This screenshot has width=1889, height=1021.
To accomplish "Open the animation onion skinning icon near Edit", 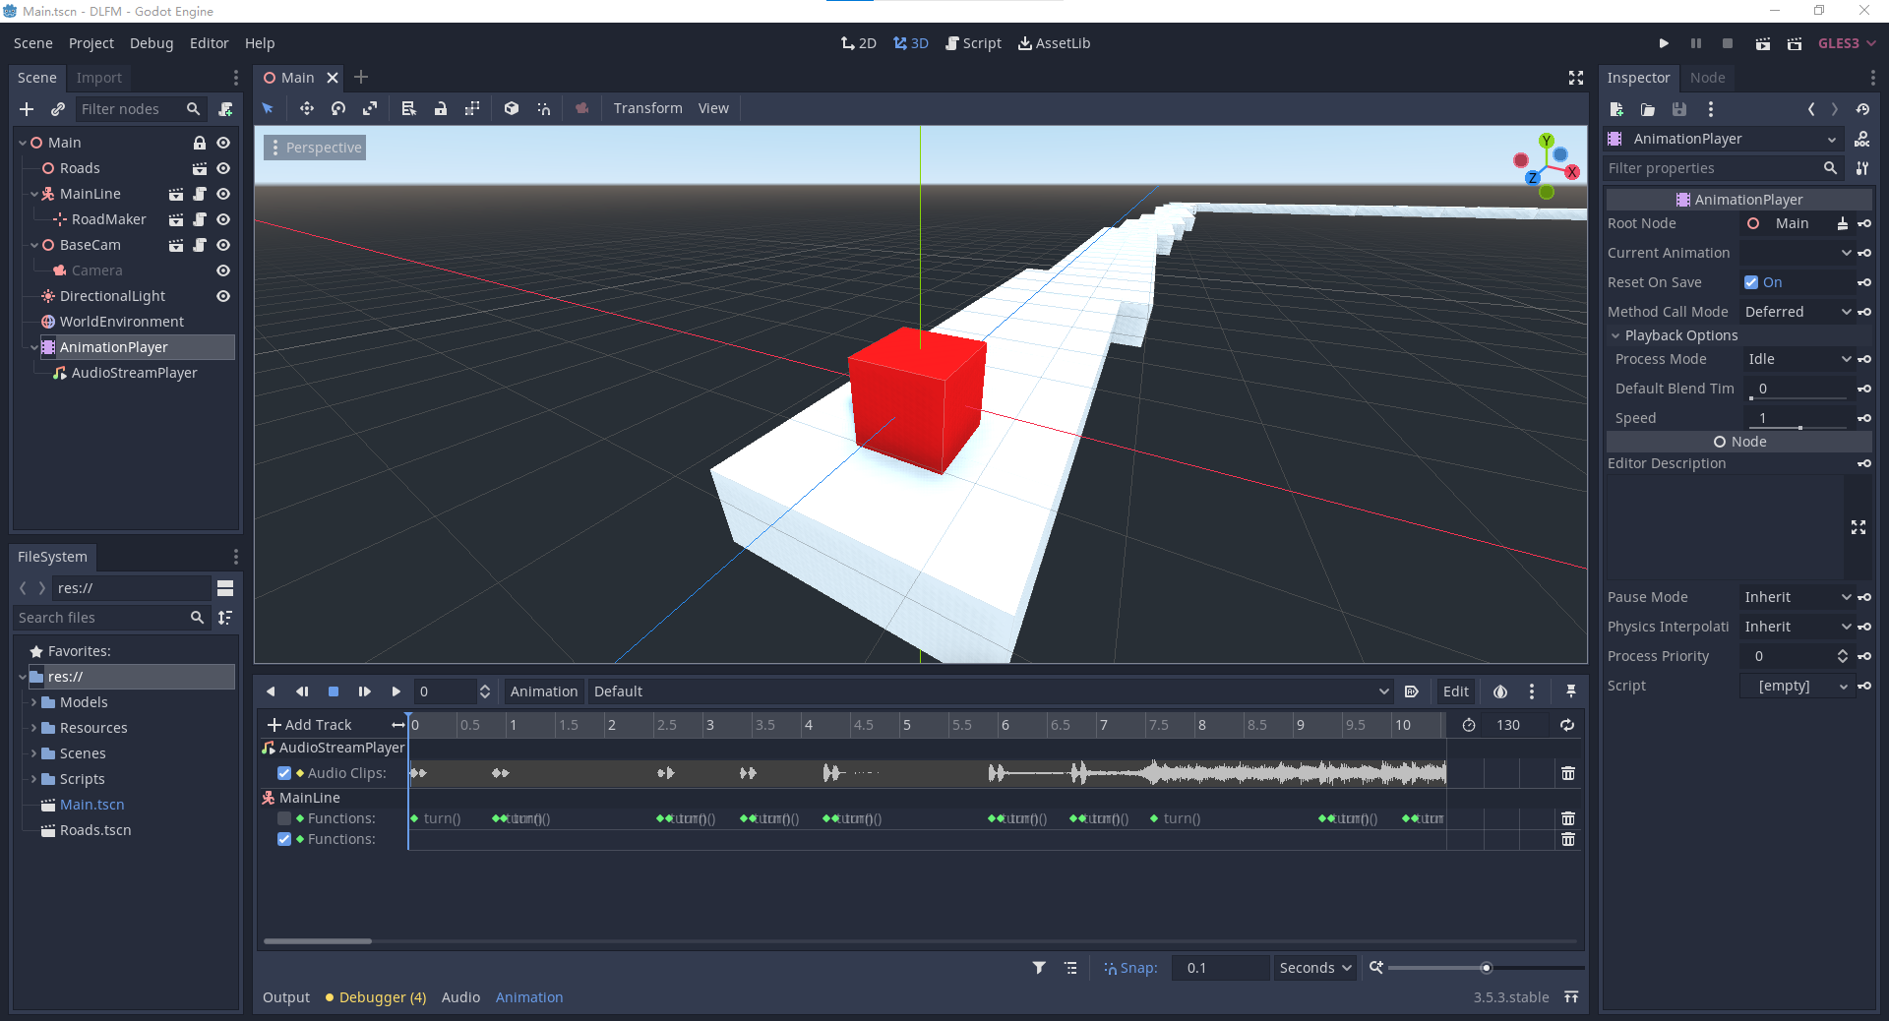I will [x=1499, y=691].
